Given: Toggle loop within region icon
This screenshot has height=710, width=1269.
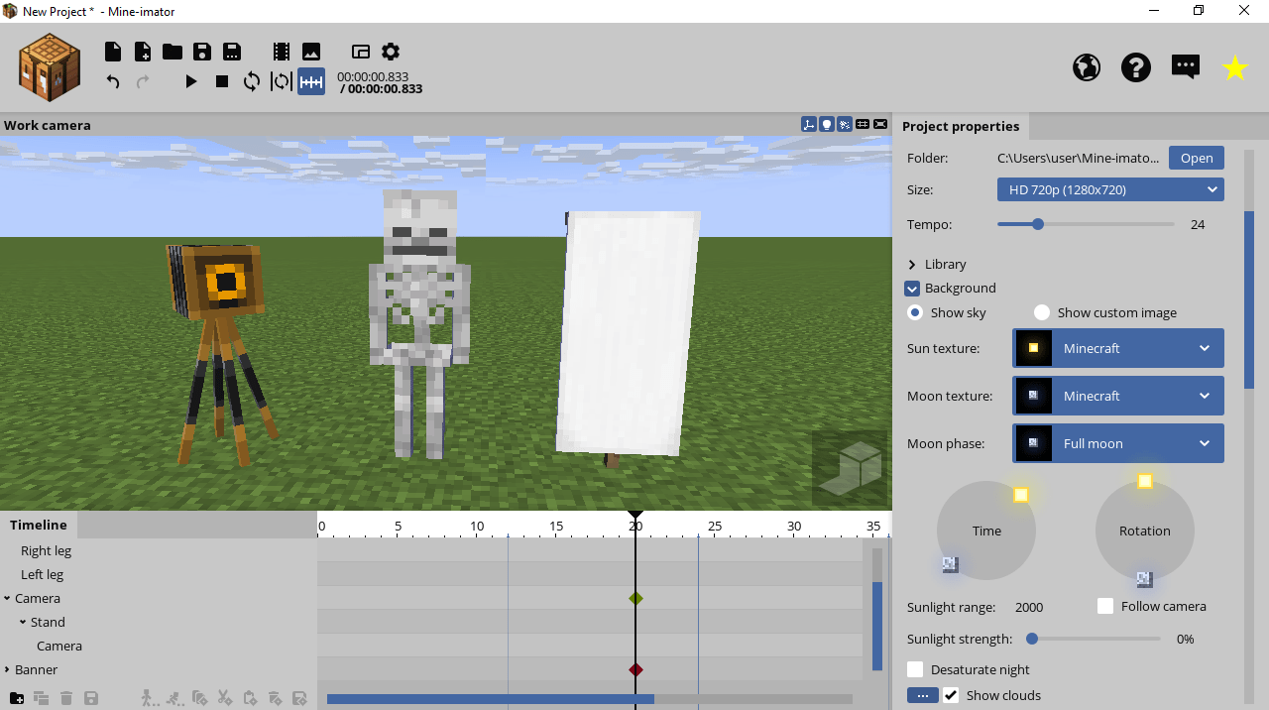Looking at the screenshot, I should [x=282, y=81].
